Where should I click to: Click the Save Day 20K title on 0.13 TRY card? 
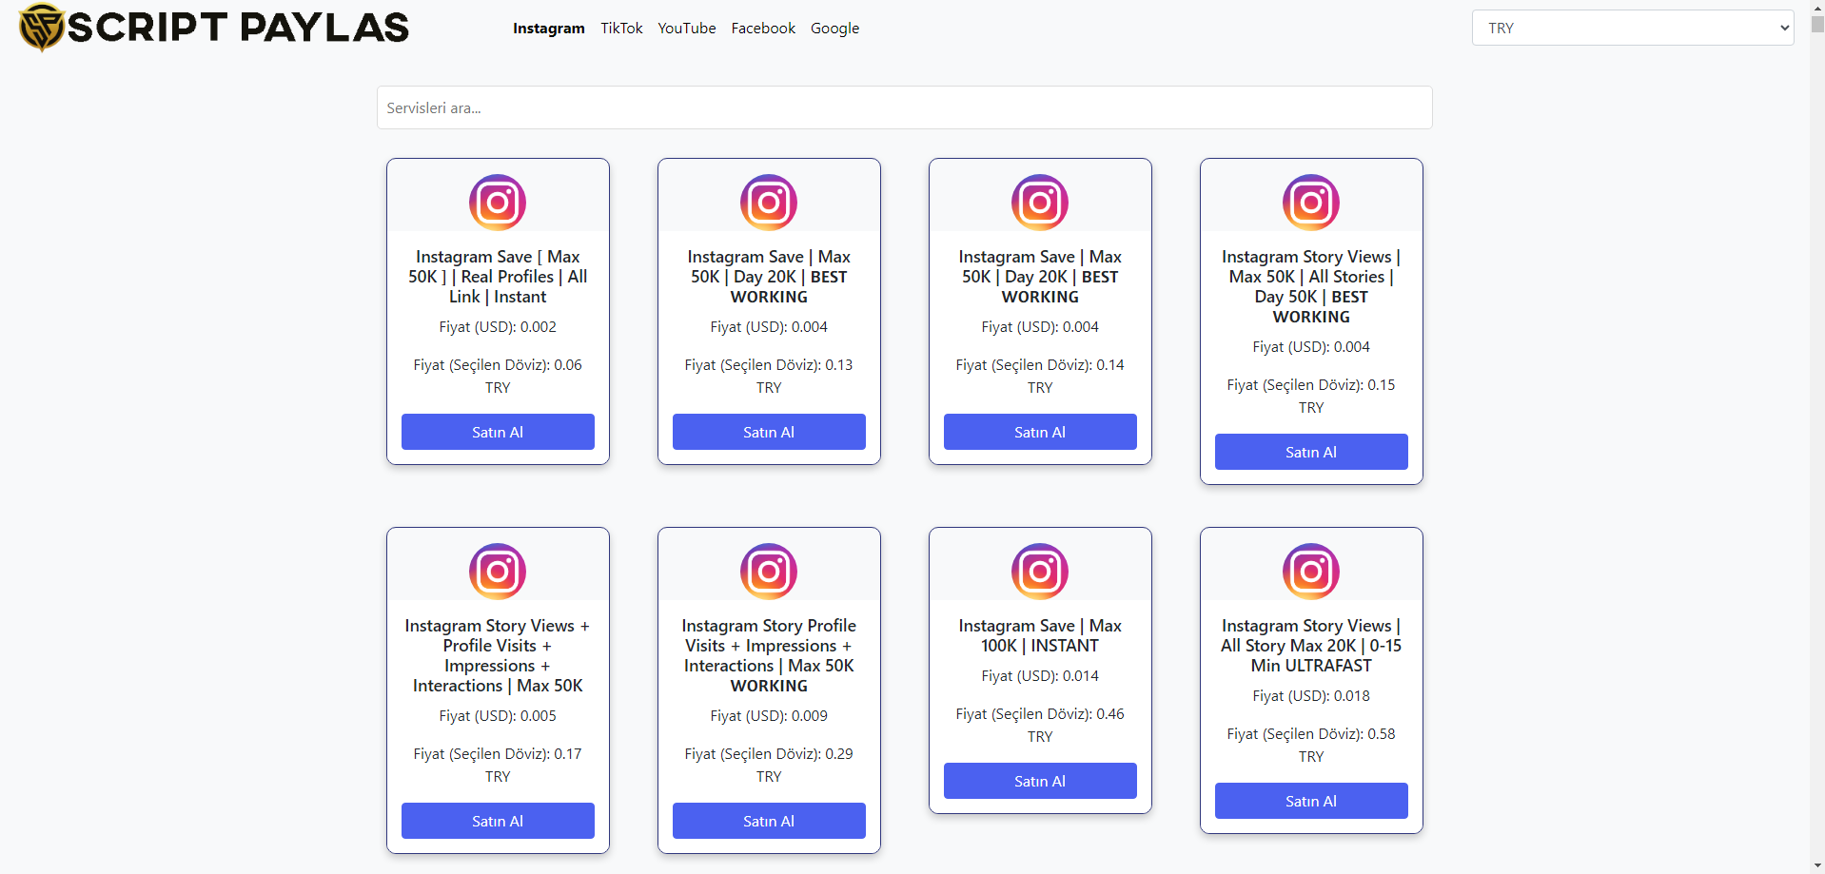(769, 277)
